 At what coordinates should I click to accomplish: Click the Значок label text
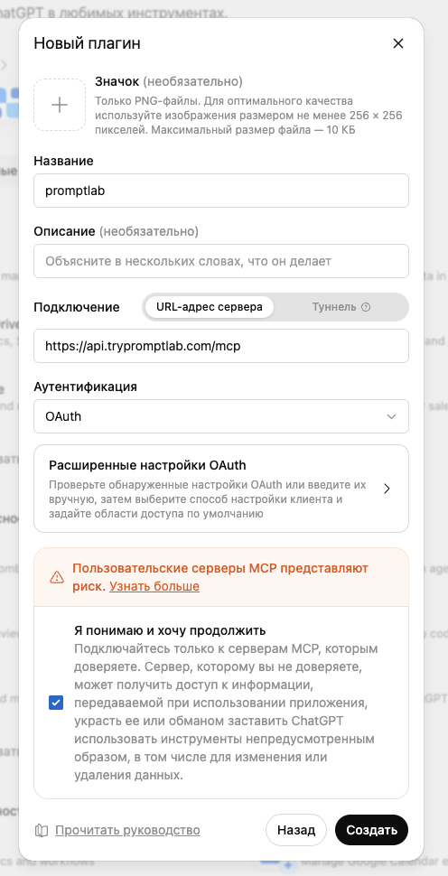coord(117,82)
